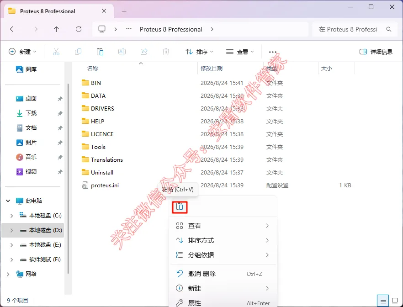403x307 pixels.
Task: Select the BIN folder
Action: pos(91,83)
